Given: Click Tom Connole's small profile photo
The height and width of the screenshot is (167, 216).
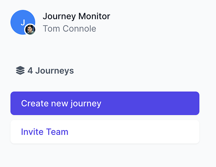Looking at the screenshot, I should pos(30,30).
